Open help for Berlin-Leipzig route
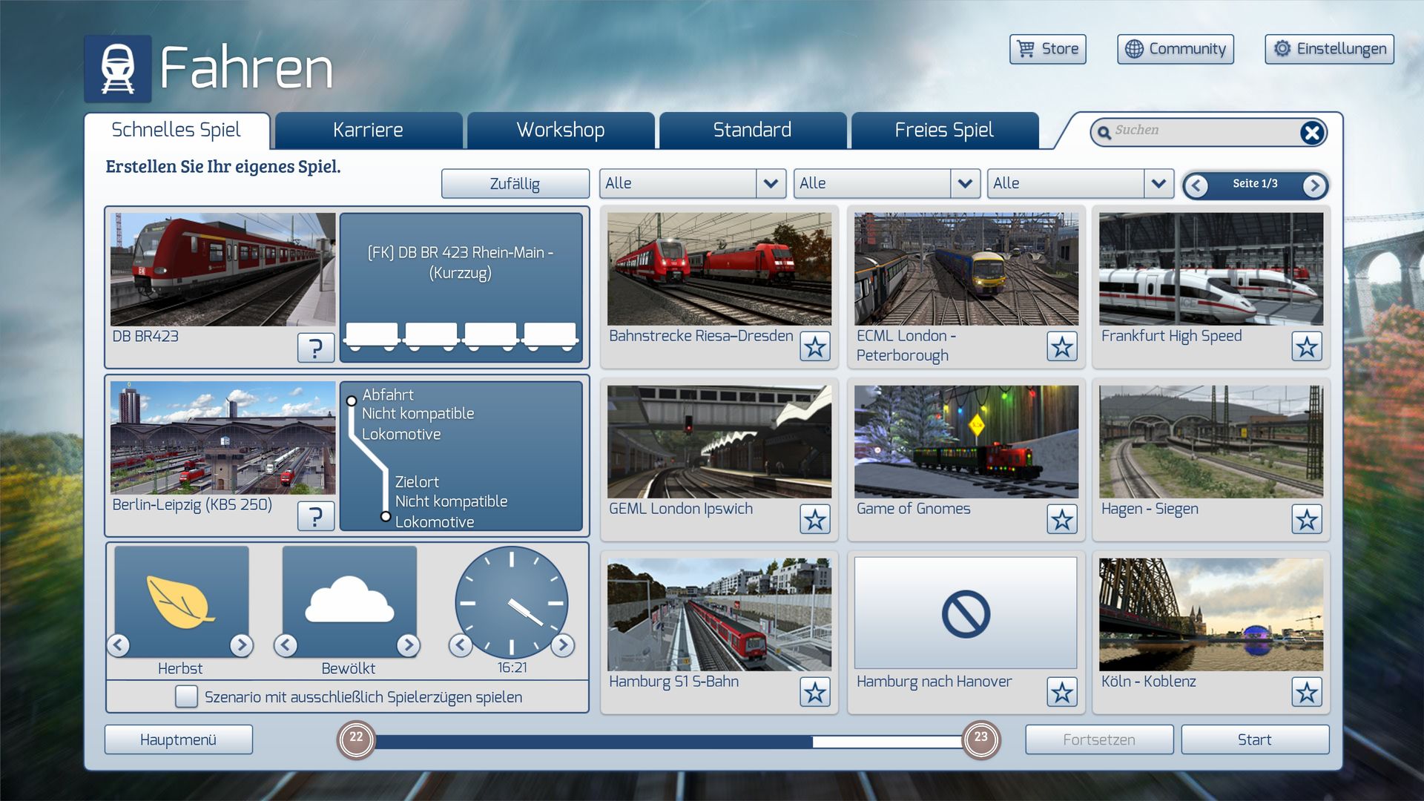 [315, 516]
